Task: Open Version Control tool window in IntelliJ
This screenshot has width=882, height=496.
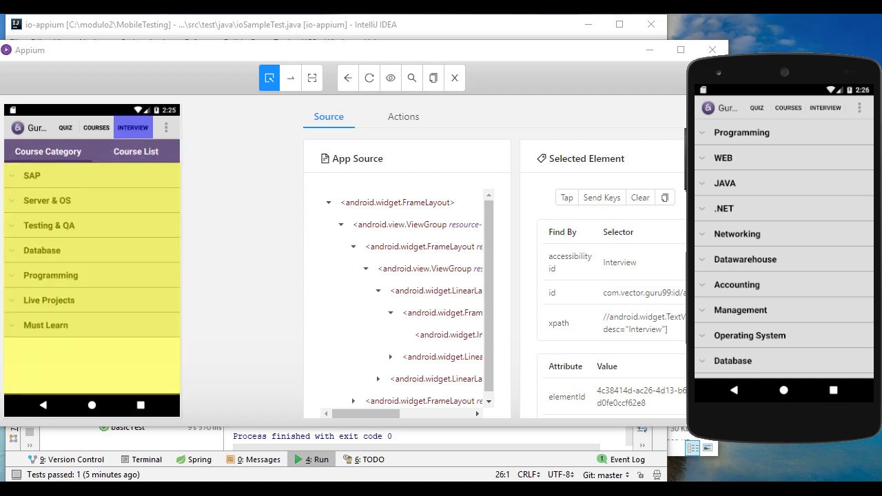Action: (66, 459)
